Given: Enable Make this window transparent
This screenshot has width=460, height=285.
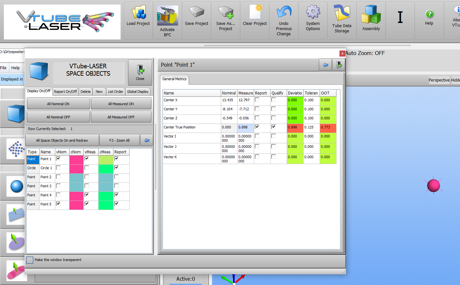Looking at the screenshot, I should (30, 260).
